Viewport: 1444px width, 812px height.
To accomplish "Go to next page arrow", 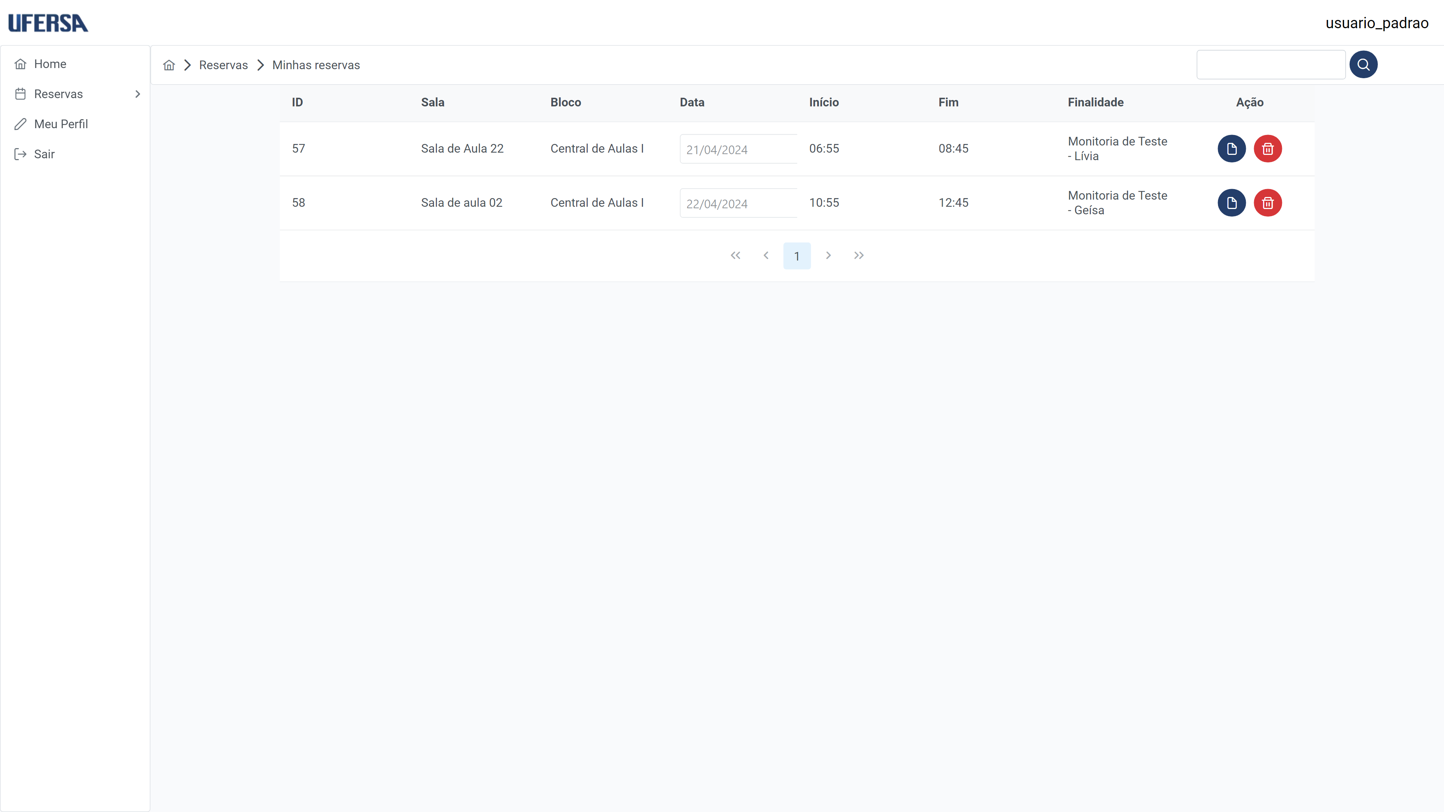I will (828, 256).
